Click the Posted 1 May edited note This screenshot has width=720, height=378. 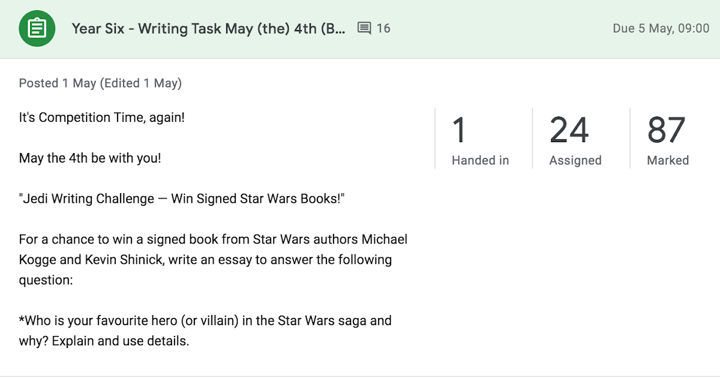click(x=100, y=83)
